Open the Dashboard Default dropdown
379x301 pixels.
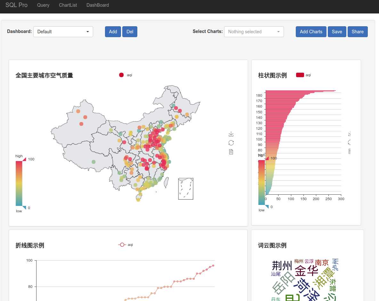pyautogui.click(x=63, y=32)
